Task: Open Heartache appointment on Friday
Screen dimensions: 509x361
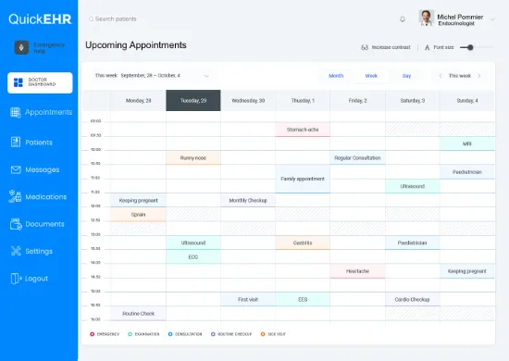Action: point(357,271)
